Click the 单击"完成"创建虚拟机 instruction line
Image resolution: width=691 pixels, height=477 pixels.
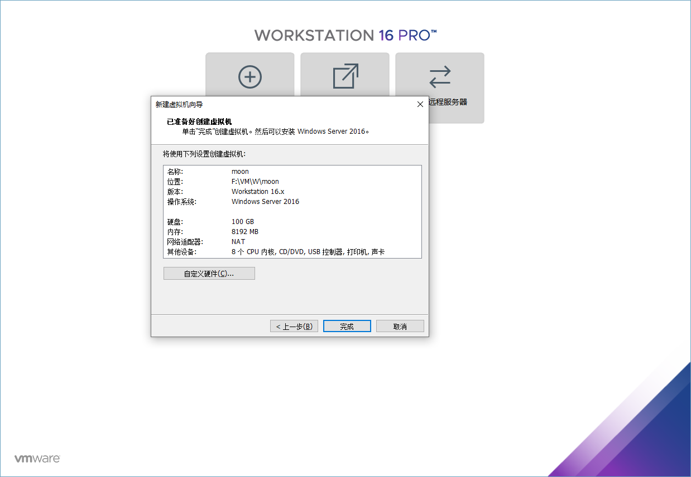pyautogui.click(x=276, y=132)
